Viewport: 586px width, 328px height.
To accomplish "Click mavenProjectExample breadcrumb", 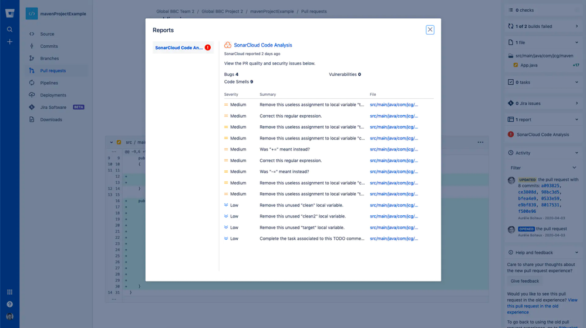I will pos(272,12).
